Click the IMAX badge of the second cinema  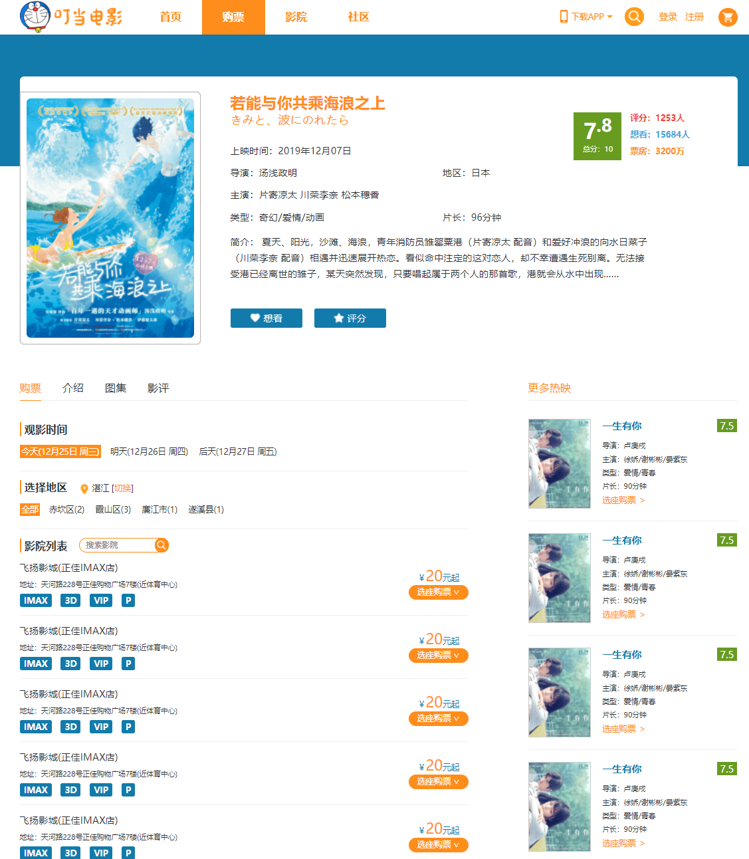click(36, 664)
